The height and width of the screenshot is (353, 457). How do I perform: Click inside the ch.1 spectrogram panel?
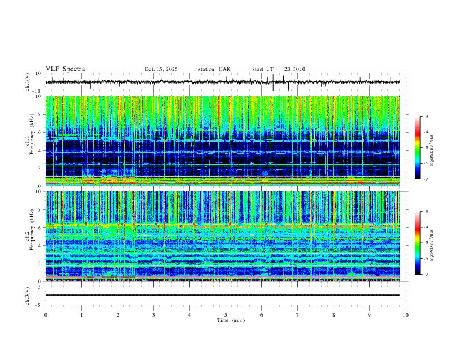coord(223,141)
